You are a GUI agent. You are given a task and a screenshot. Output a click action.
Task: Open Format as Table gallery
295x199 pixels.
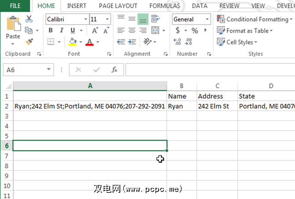[x=245, y=31]
